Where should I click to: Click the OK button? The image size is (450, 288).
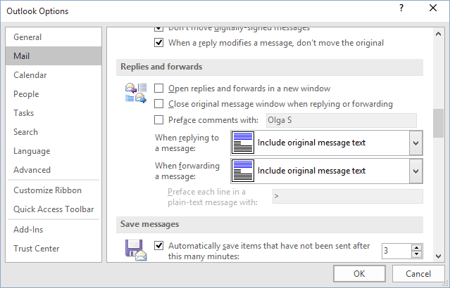click(x=359, y=274)
